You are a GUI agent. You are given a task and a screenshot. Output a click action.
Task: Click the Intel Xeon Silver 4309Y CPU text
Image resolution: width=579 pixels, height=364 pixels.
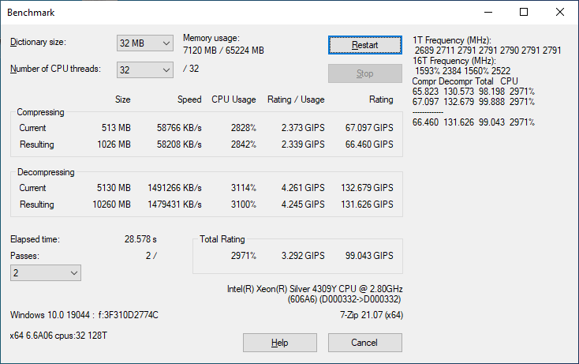(x=314, y=289)
